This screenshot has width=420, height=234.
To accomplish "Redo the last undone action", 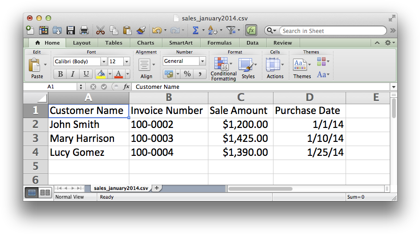I will (175, 30).
